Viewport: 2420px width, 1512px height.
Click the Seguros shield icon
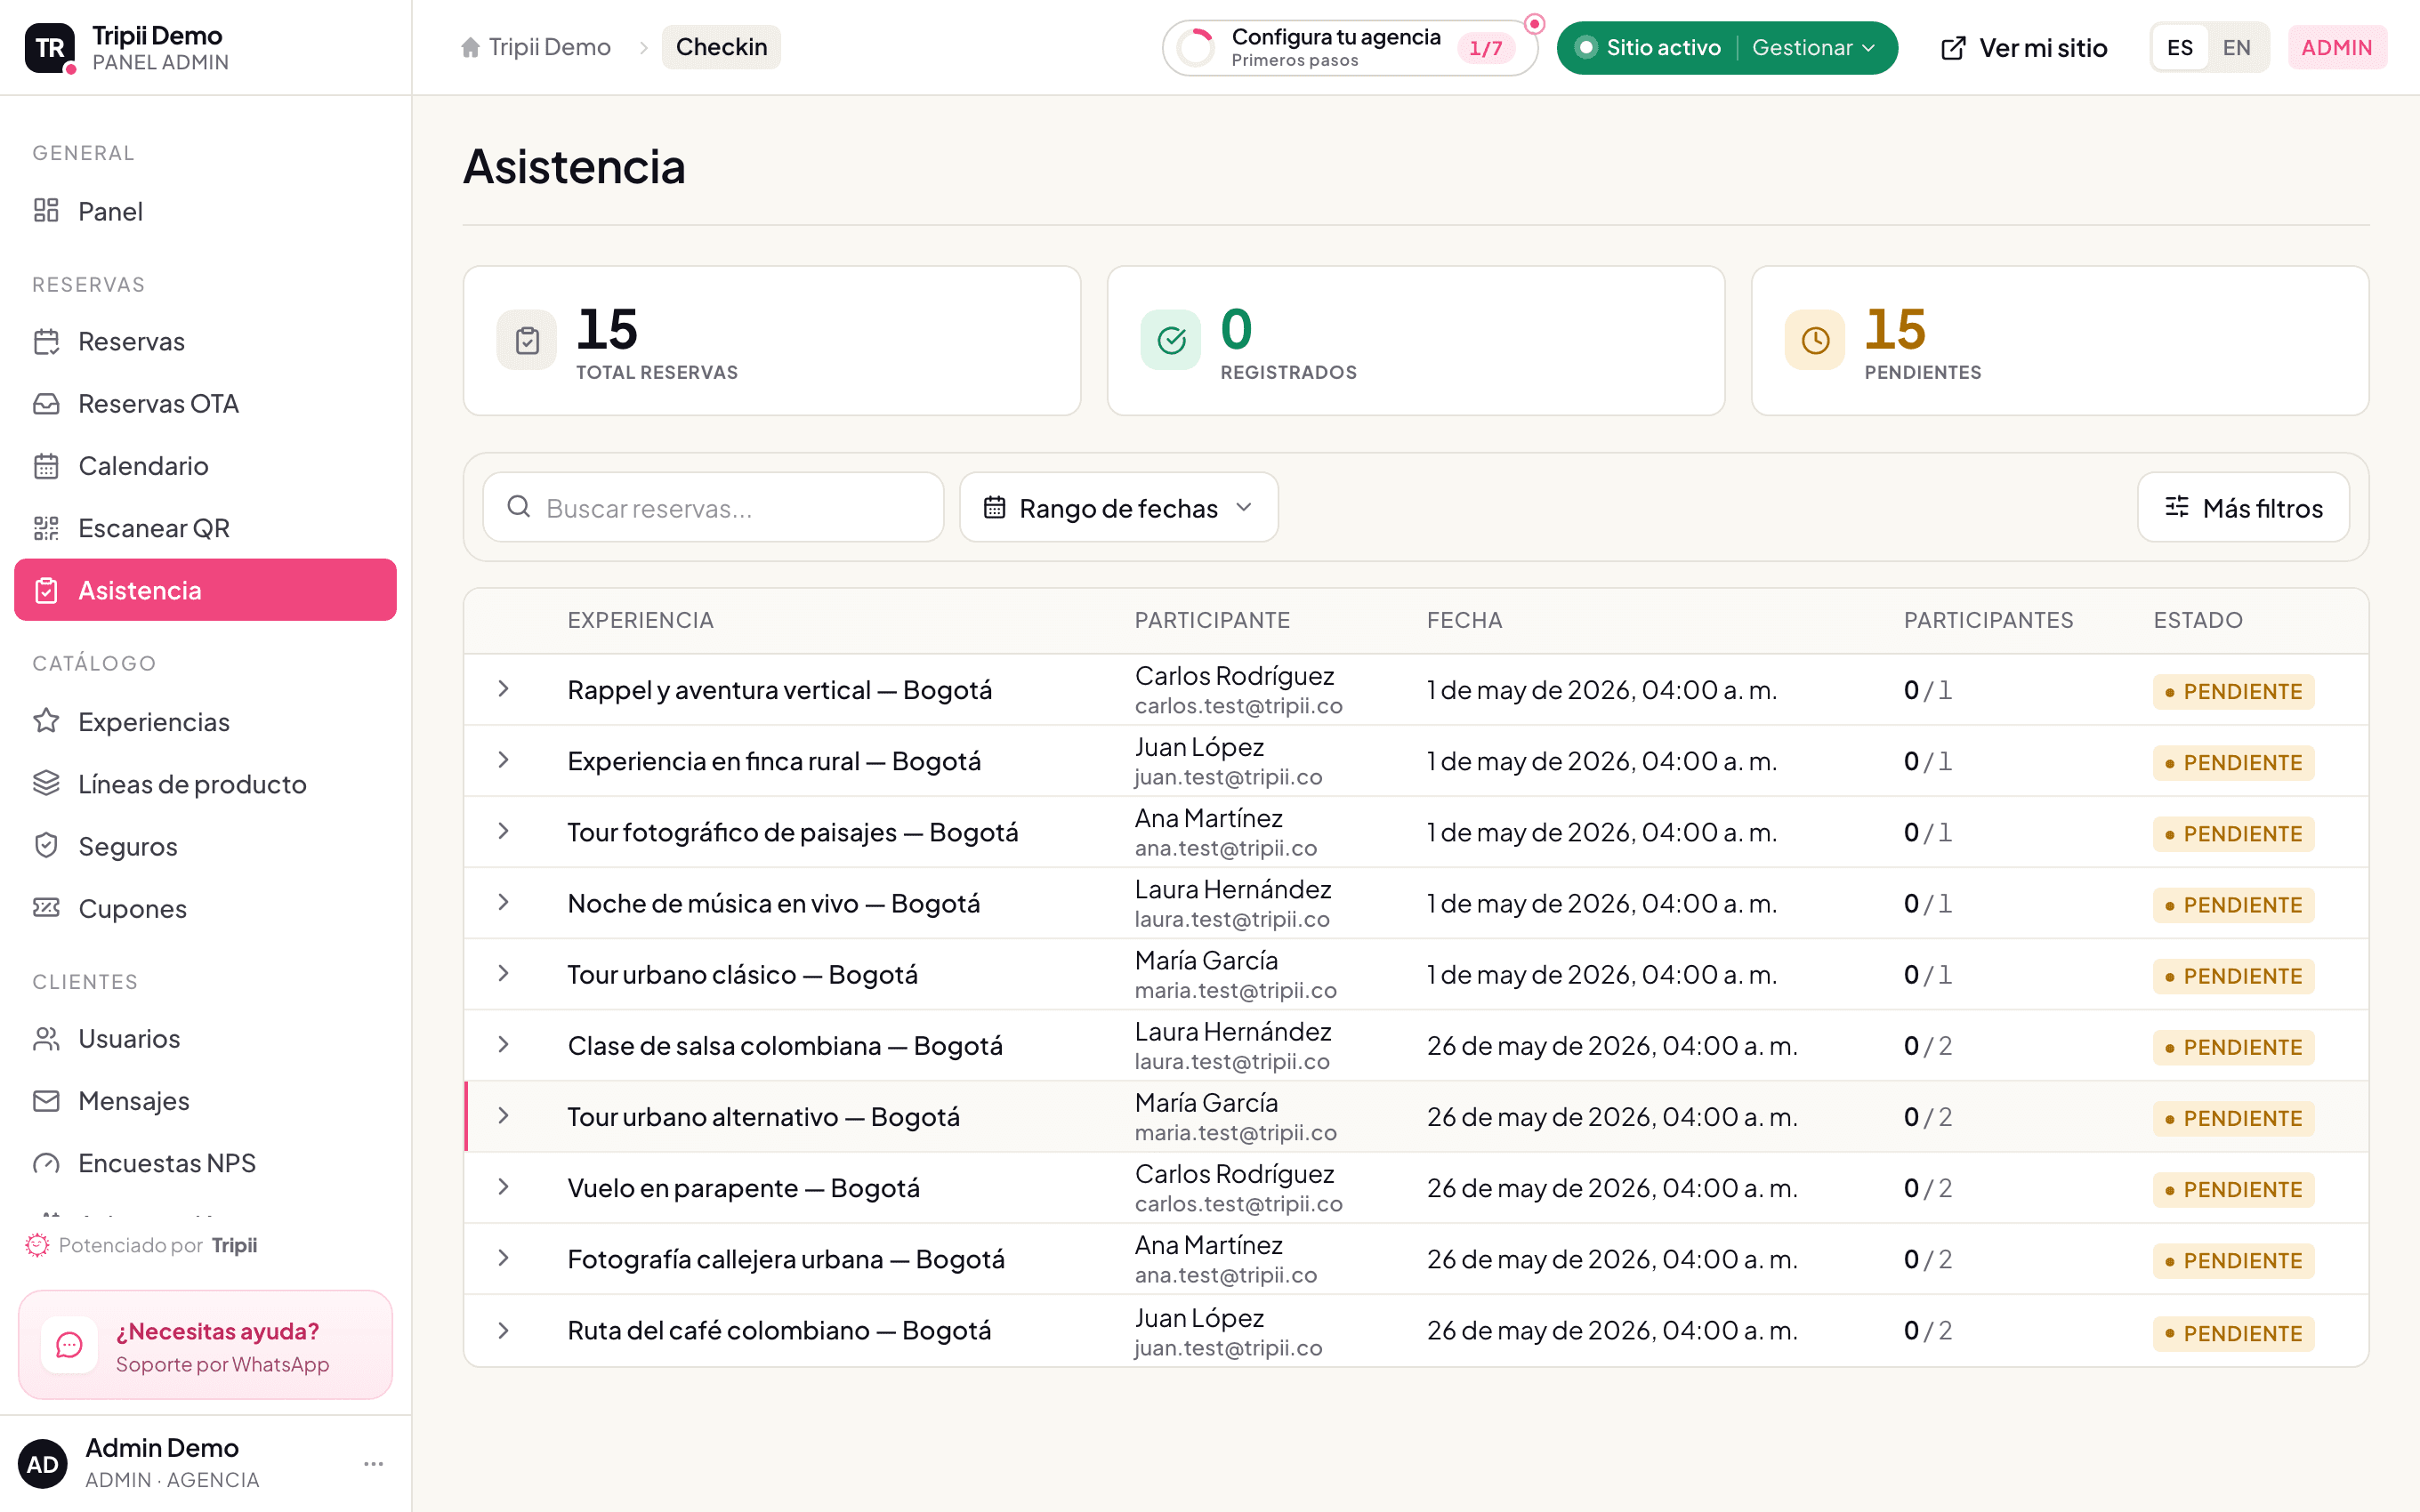46,846
